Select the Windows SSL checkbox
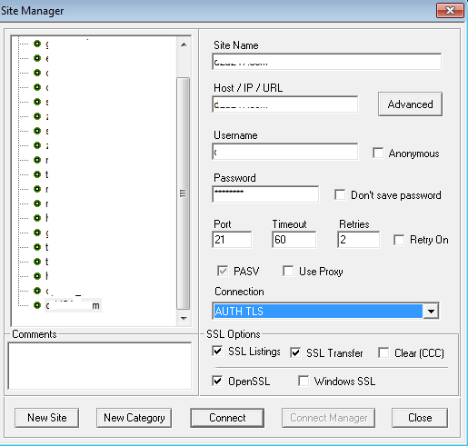The image size is (468, 446). 304,381
